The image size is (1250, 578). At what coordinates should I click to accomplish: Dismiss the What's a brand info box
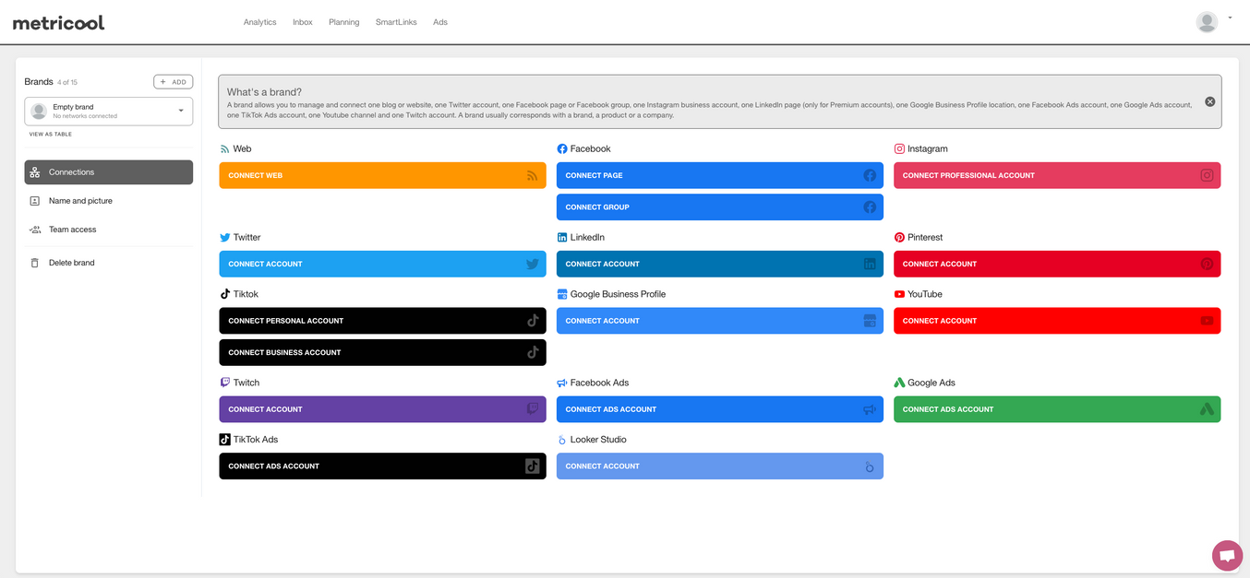pos(1209,101)
